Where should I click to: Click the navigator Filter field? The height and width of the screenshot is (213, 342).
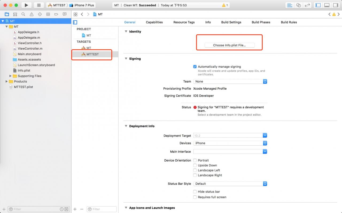38,209
